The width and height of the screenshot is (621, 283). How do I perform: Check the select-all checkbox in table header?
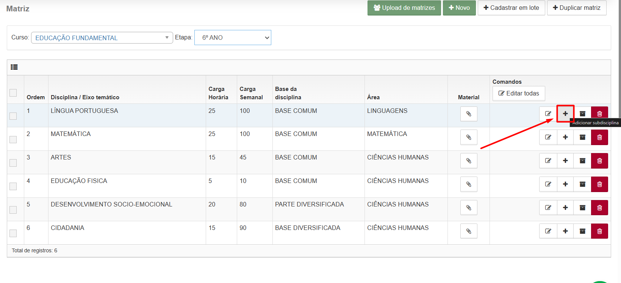13,93
